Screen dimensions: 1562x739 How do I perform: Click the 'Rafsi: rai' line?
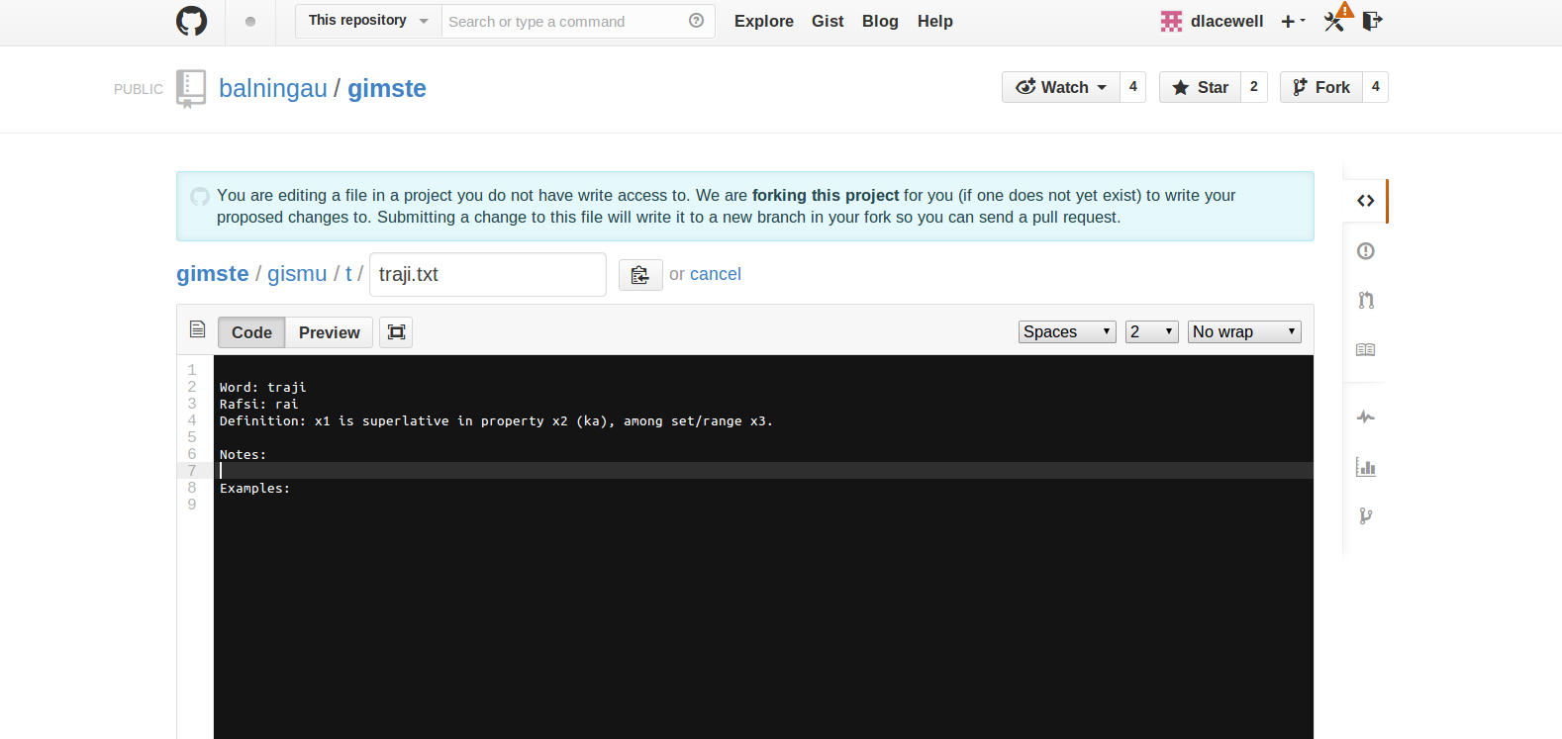[x=259, y=404]
